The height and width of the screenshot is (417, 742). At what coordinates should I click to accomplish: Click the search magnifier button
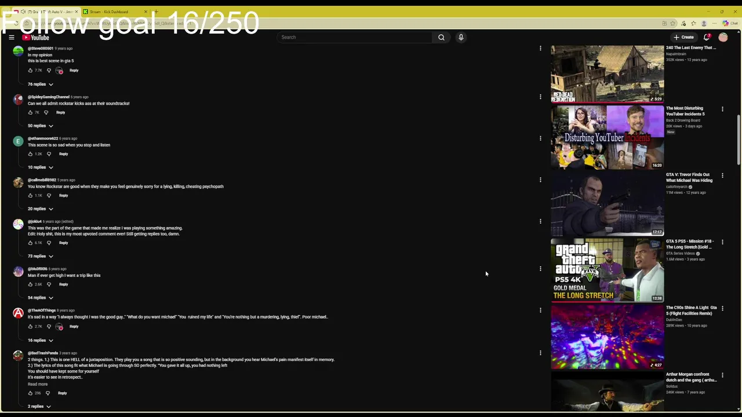[441, 37]
